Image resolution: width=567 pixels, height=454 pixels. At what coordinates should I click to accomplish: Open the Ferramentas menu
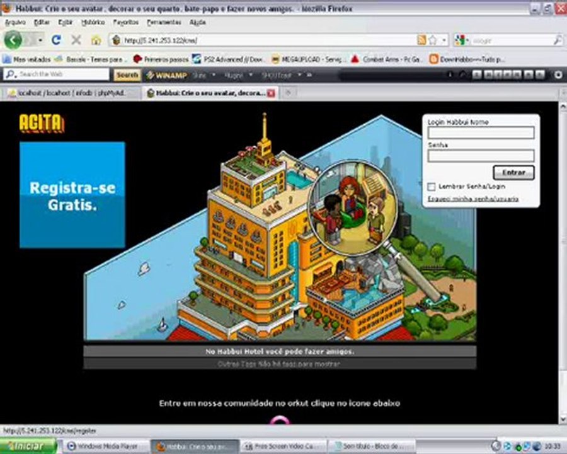point(164,23)
